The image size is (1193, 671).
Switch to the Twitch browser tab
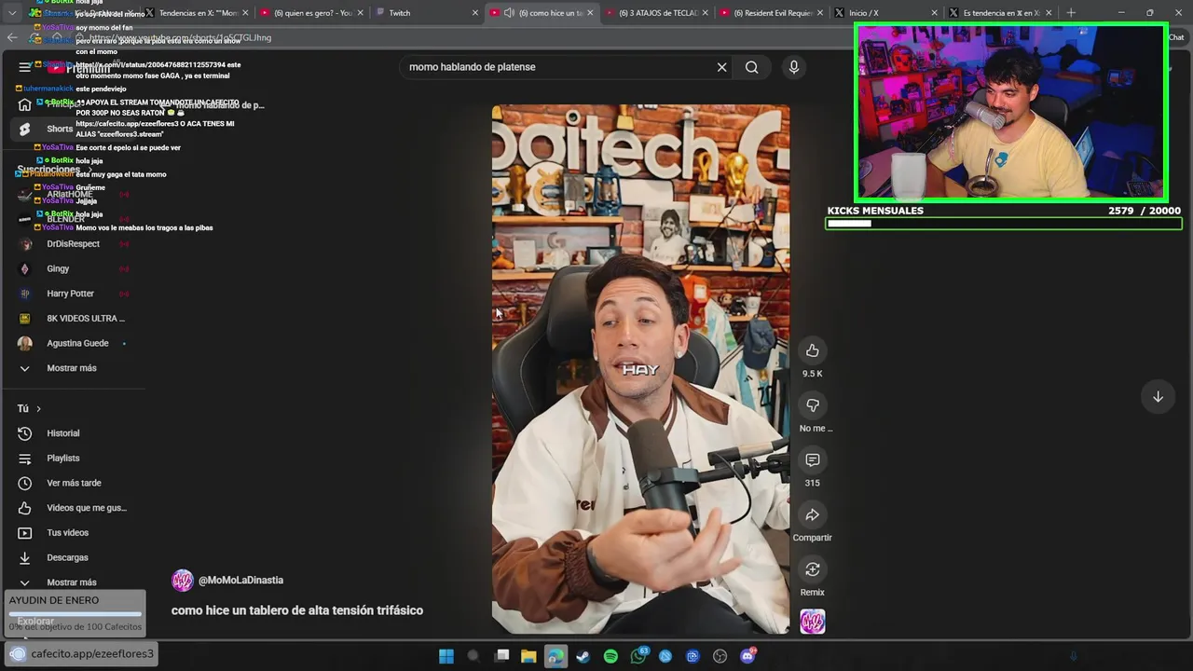click(x=427, y=13)
